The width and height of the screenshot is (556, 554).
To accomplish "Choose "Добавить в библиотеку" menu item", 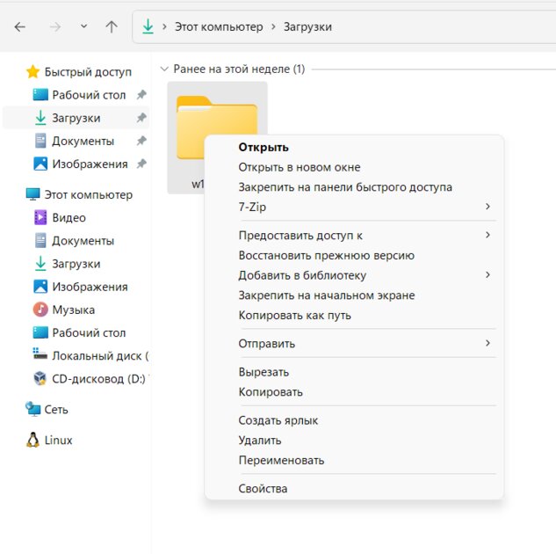I will [302, 276].
